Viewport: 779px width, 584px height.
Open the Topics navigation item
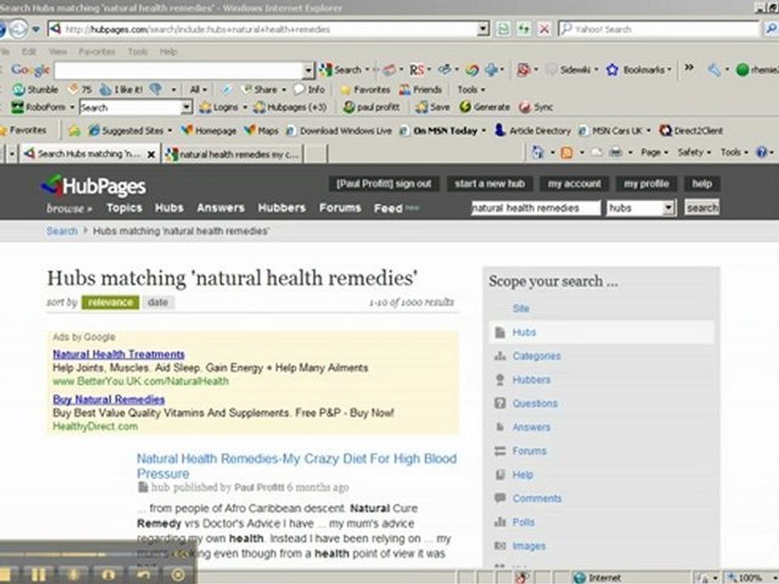click(x=124, y=208)
